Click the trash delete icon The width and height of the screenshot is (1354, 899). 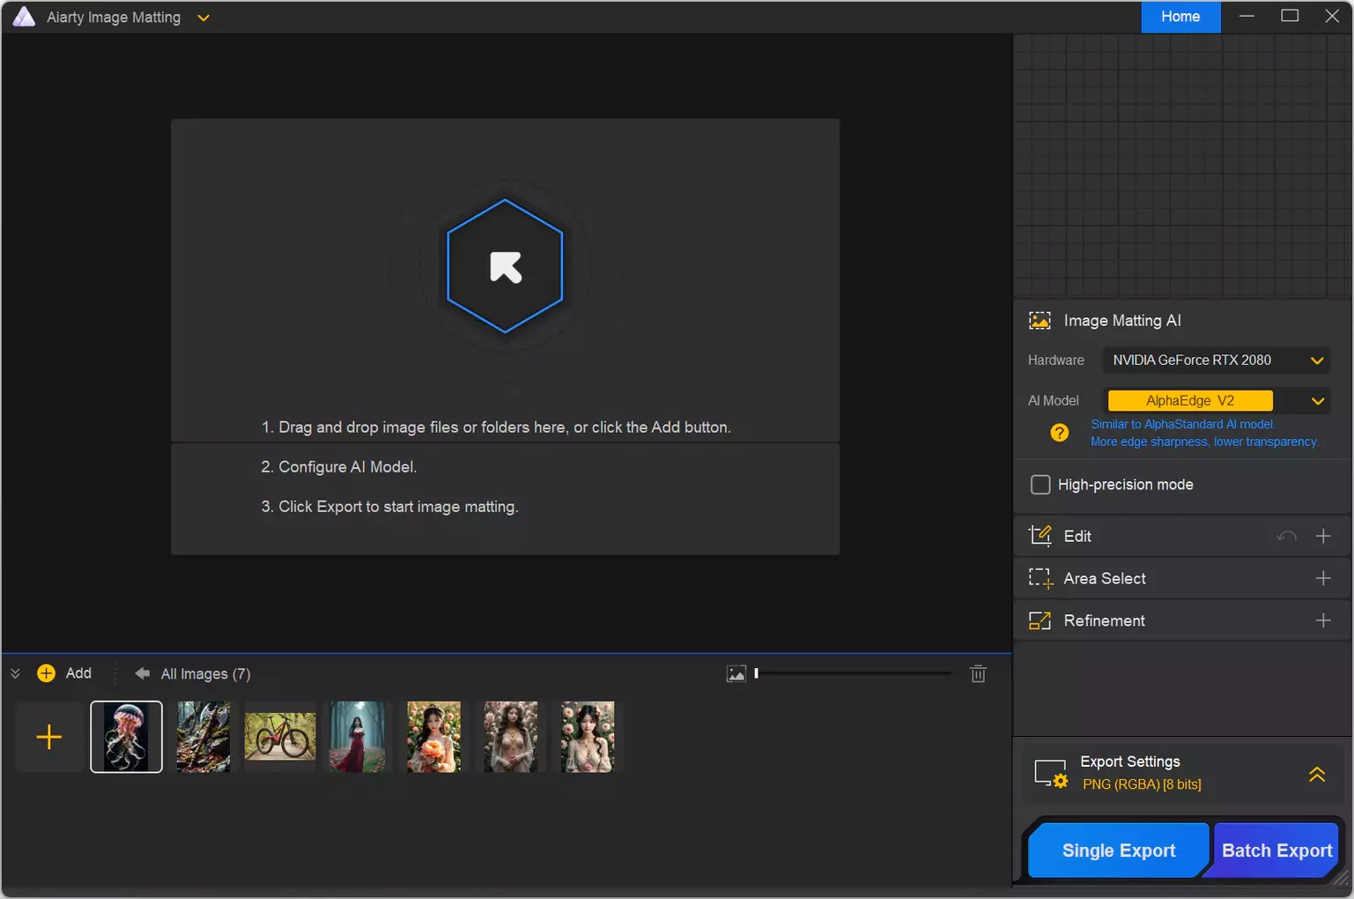tap(978, 674)
